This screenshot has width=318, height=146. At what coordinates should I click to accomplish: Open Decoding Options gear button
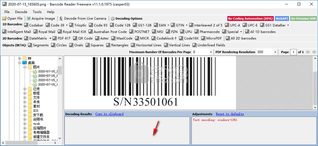[x=126, y=18]
